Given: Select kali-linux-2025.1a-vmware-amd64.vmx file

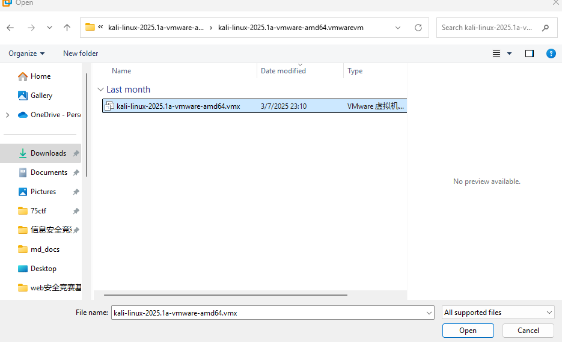Looking at the screenshot, I should 254,106.
